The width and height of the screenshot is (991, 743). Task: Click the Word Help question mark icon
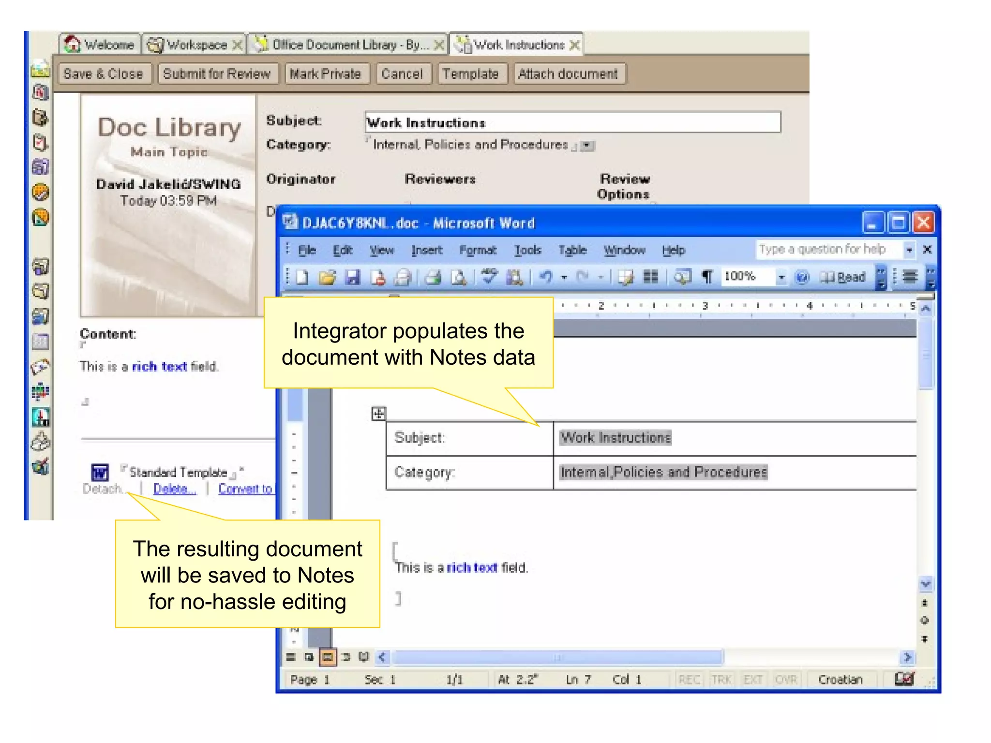coord(802,277)
